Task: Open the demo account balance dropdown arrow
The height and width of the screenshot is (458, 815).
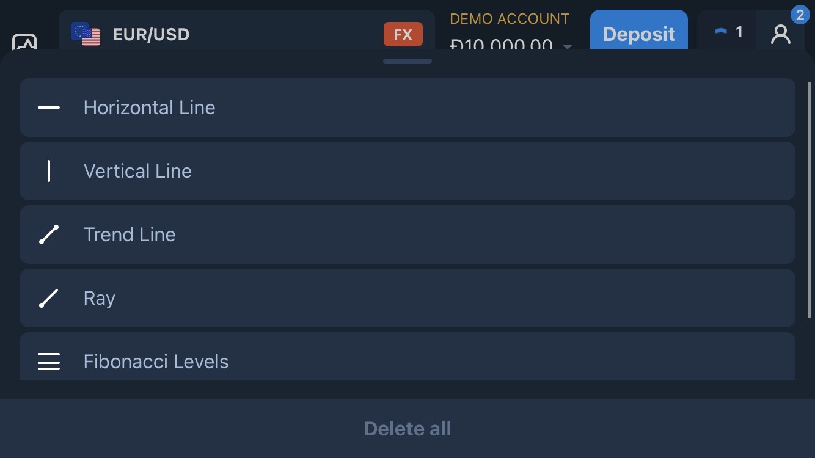Action: pos(568,46)
